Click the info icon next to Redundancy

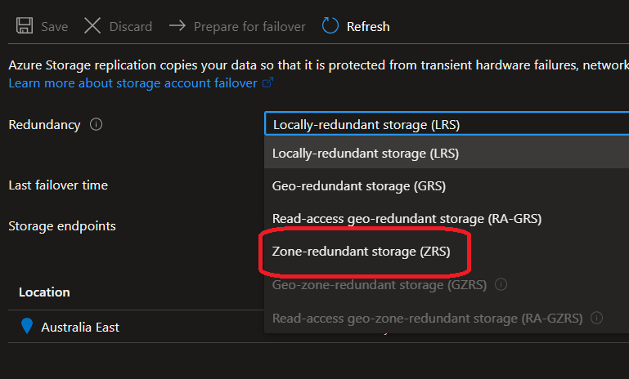(x=97, y=125)
